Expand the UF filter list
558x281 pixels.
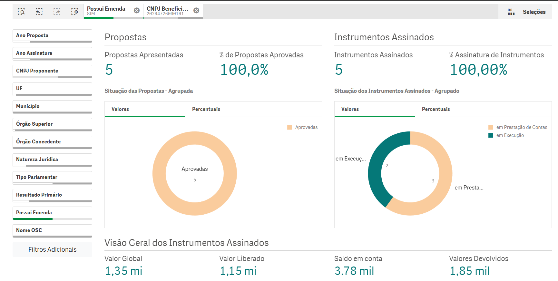[x=52, y=89]
